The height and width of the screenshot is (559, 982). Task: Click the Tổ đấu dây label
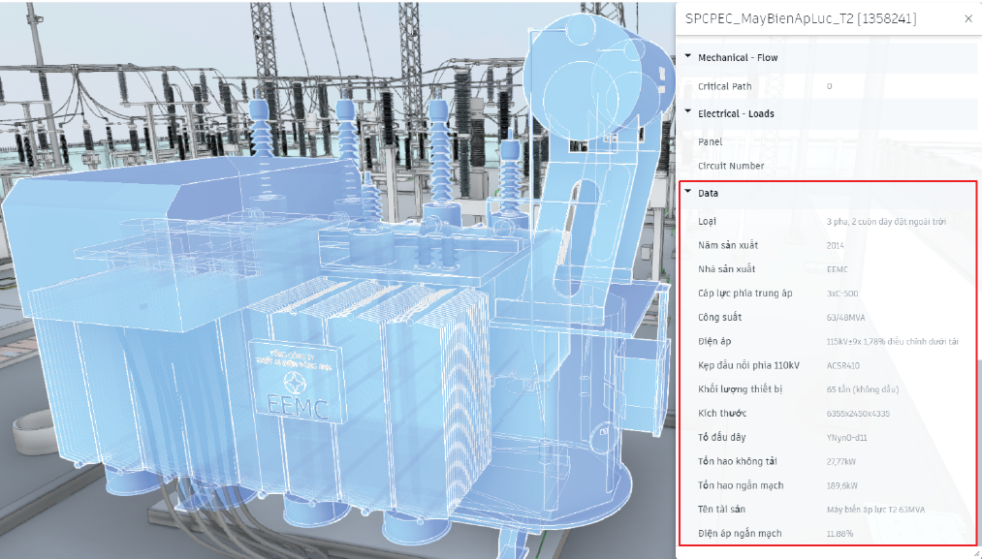721,437
